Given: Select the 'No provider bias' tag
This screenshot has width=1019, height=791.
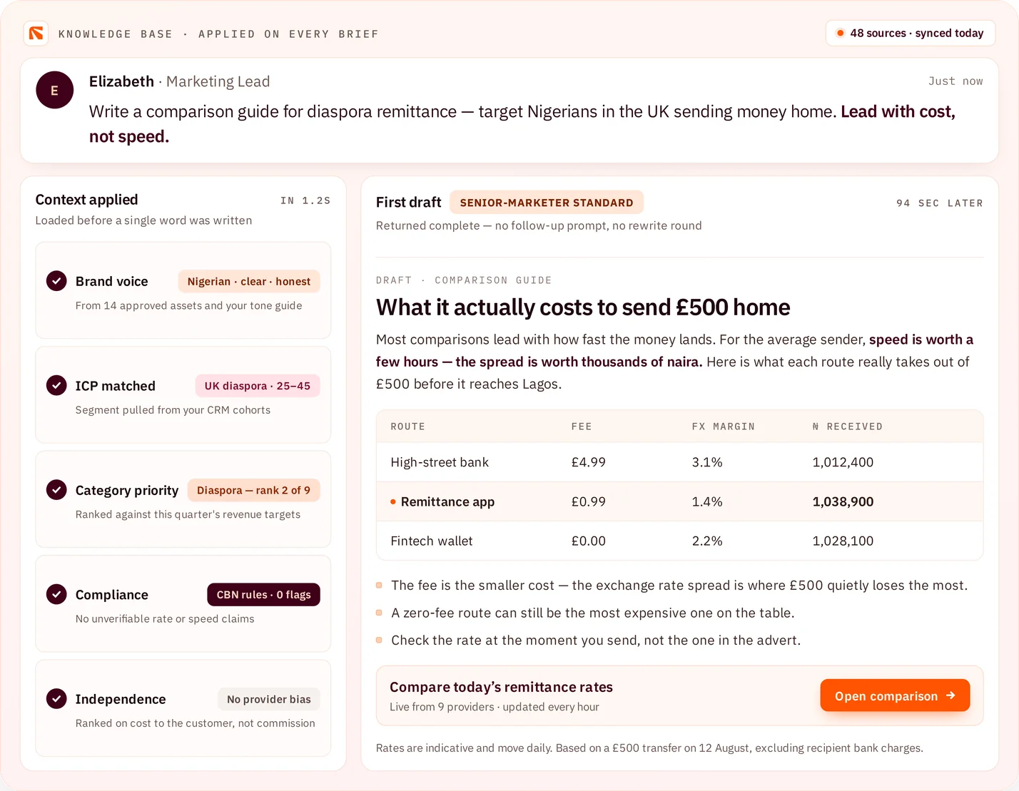Looking at the screenshot, I should [x=269, y=700].
